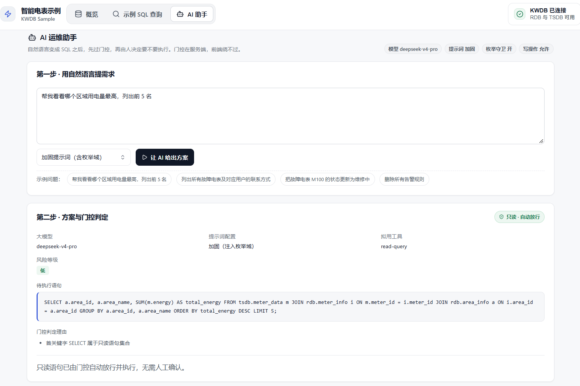The width and height of the screenshot is (580, 386).
Task: Choose example 帮我看看哪个区域用电量最高，列出前 5 名 chip
Action: click(119, 179)
